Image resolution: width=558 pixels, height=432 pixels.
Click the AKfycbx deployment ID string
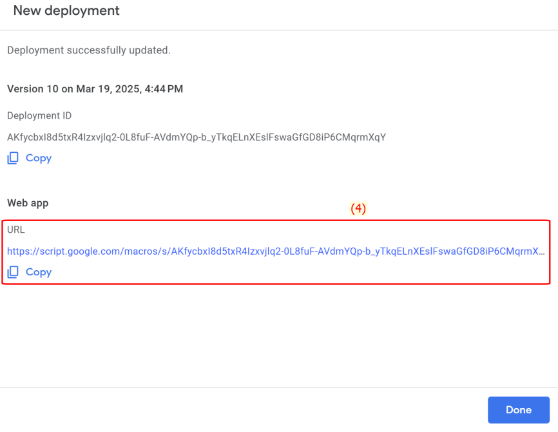196,137
